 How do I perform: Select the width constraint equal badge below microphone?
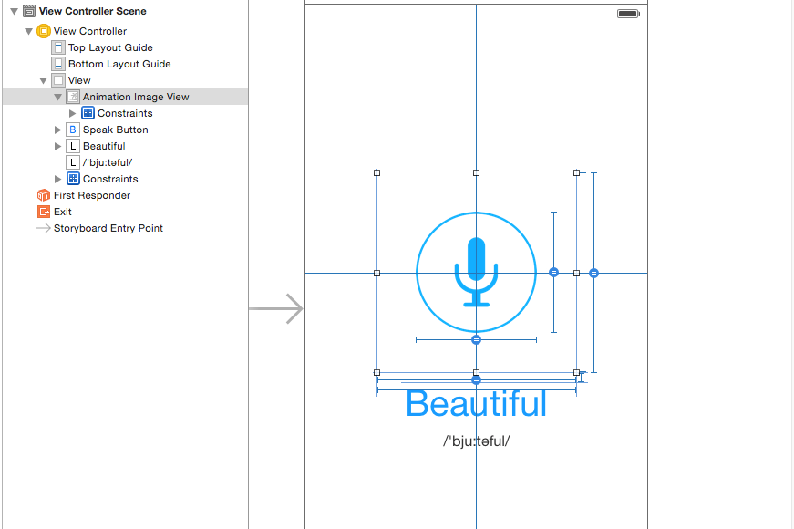point(476,339)
